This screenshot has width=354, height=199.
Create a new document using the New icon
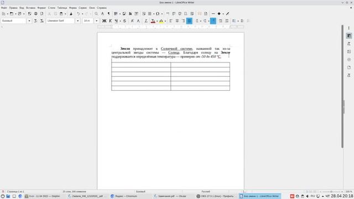point(3,14)
